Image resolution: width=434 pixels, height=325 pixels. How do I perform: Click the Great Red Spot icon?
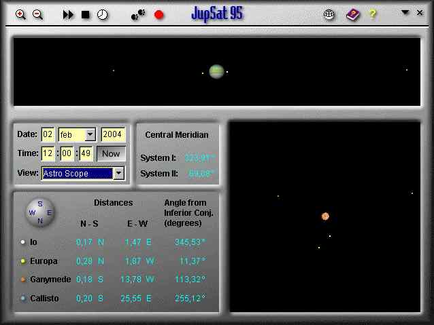coord(159,15)
